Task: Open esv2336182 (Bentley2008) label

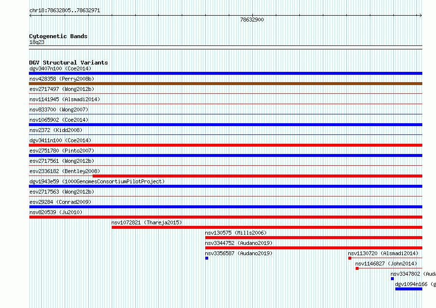Action: pyautogui.click(x=65, y=171)
